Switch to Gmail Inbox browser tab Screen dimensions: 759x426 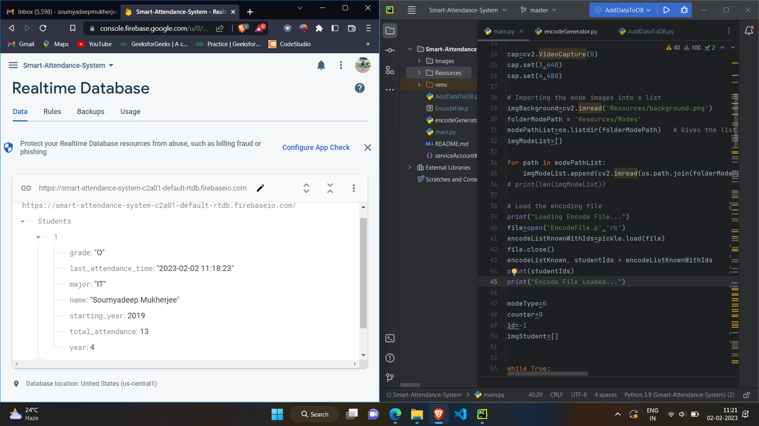pyautogui.click(x=62, y=12)
